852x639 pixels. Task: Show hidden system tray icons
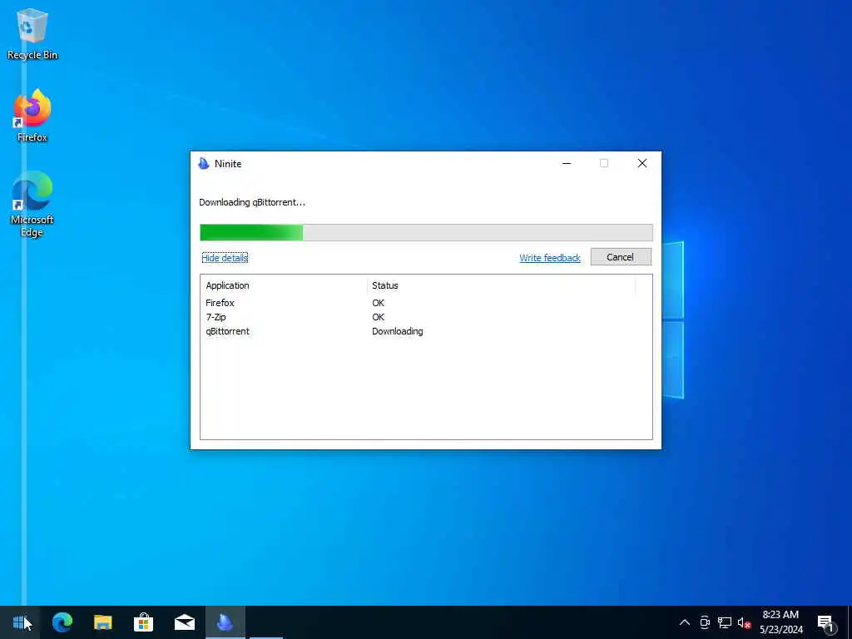coord(685,622)
